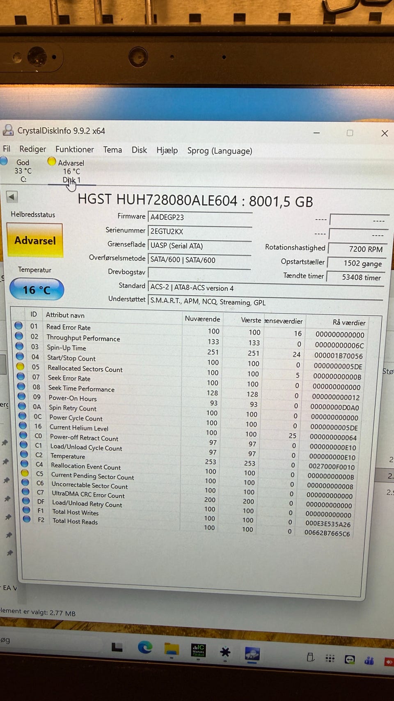
Task: Click the blue status circle for Read Error Rate
Action: click(x=18, y=326)
